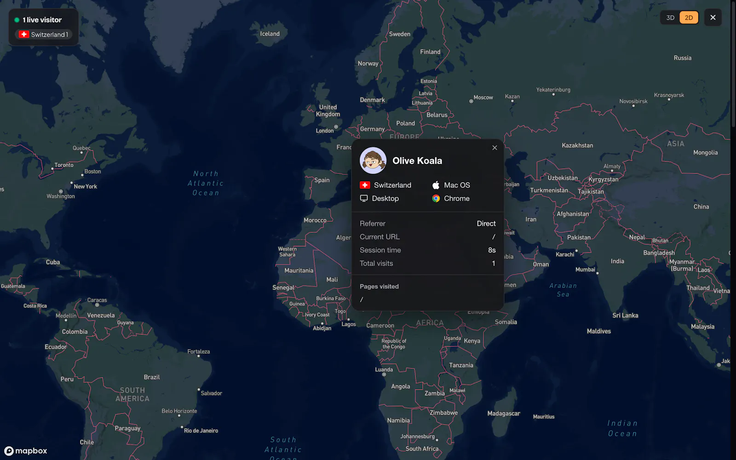Viewport: 736px width, 460px height.
Task: Click the green live status dot
Action: (x=17, y=20)
